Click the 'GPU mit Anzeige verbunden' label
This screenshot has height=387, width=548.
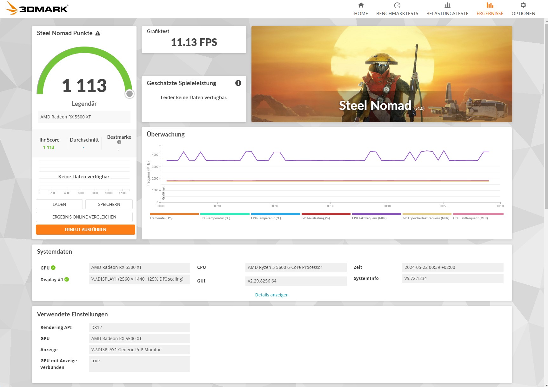[59, 364]
